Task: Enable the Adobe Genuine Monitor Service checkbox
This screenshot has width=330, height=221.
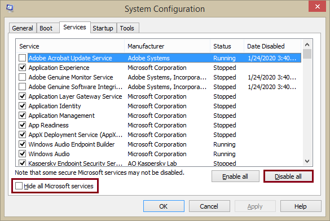Action: (x=23, y=77)
